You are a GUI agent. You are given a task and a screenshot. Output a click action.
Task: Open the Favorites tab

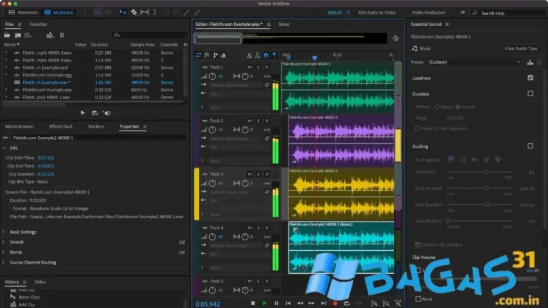38,24
